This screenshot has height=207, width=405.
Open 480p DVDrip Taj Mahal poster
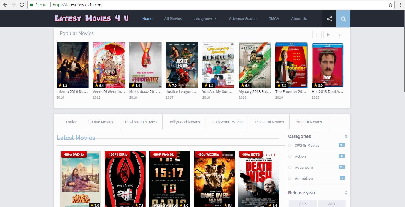tap(81, 179)
